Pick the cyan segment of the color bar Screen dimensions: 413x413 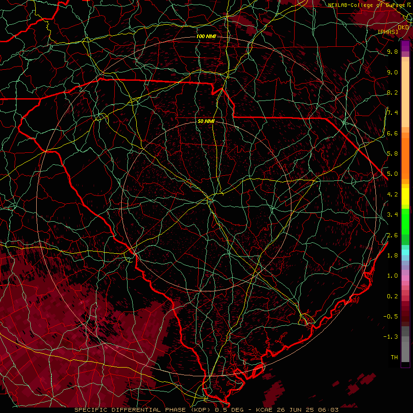[405, 252]
